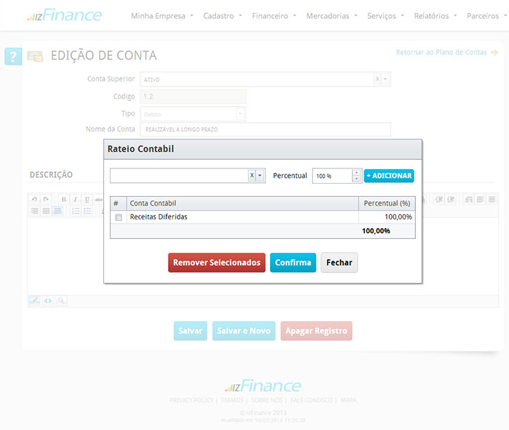The height and width of the screenshot is (430, 509).
Task: Click the Nome da Conta field
Action: [x=265, y=129]
